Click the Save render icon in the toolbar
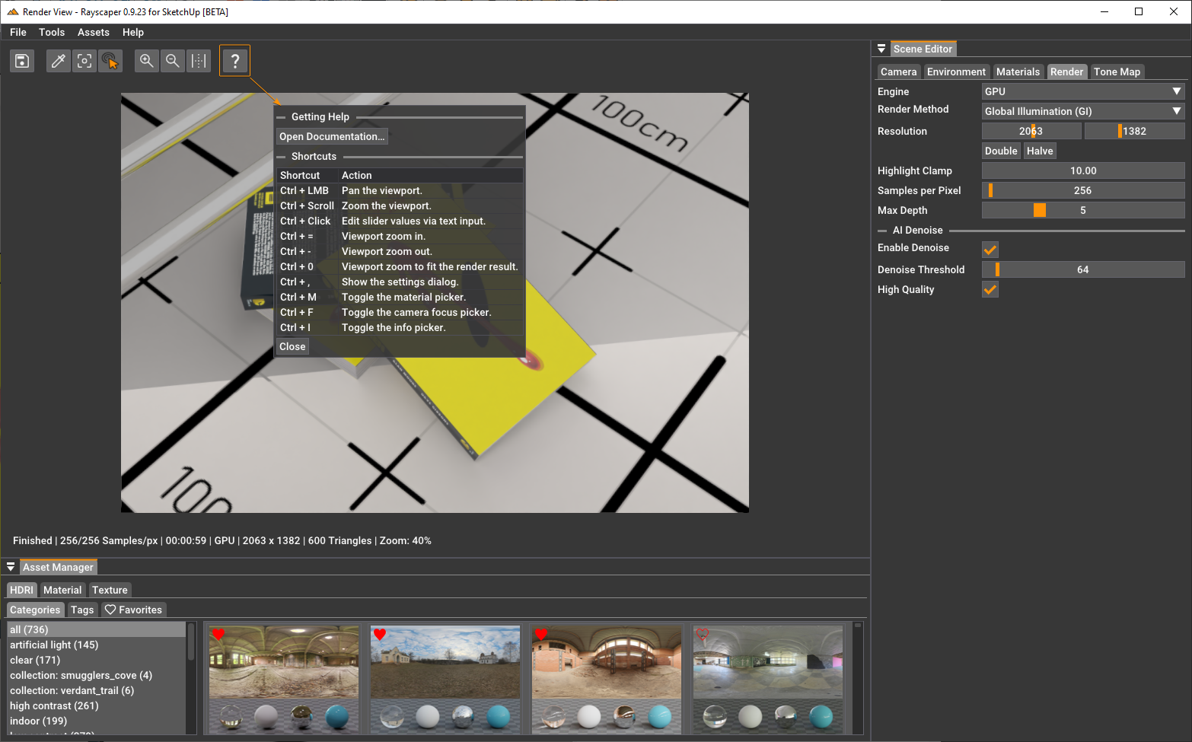The height and width of the screenshot is (742, 1192). pyautogui.click(x=22, y=61)
